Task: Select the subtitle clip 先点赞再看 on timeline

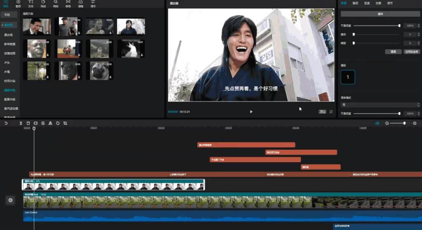Action: (98, 174)
